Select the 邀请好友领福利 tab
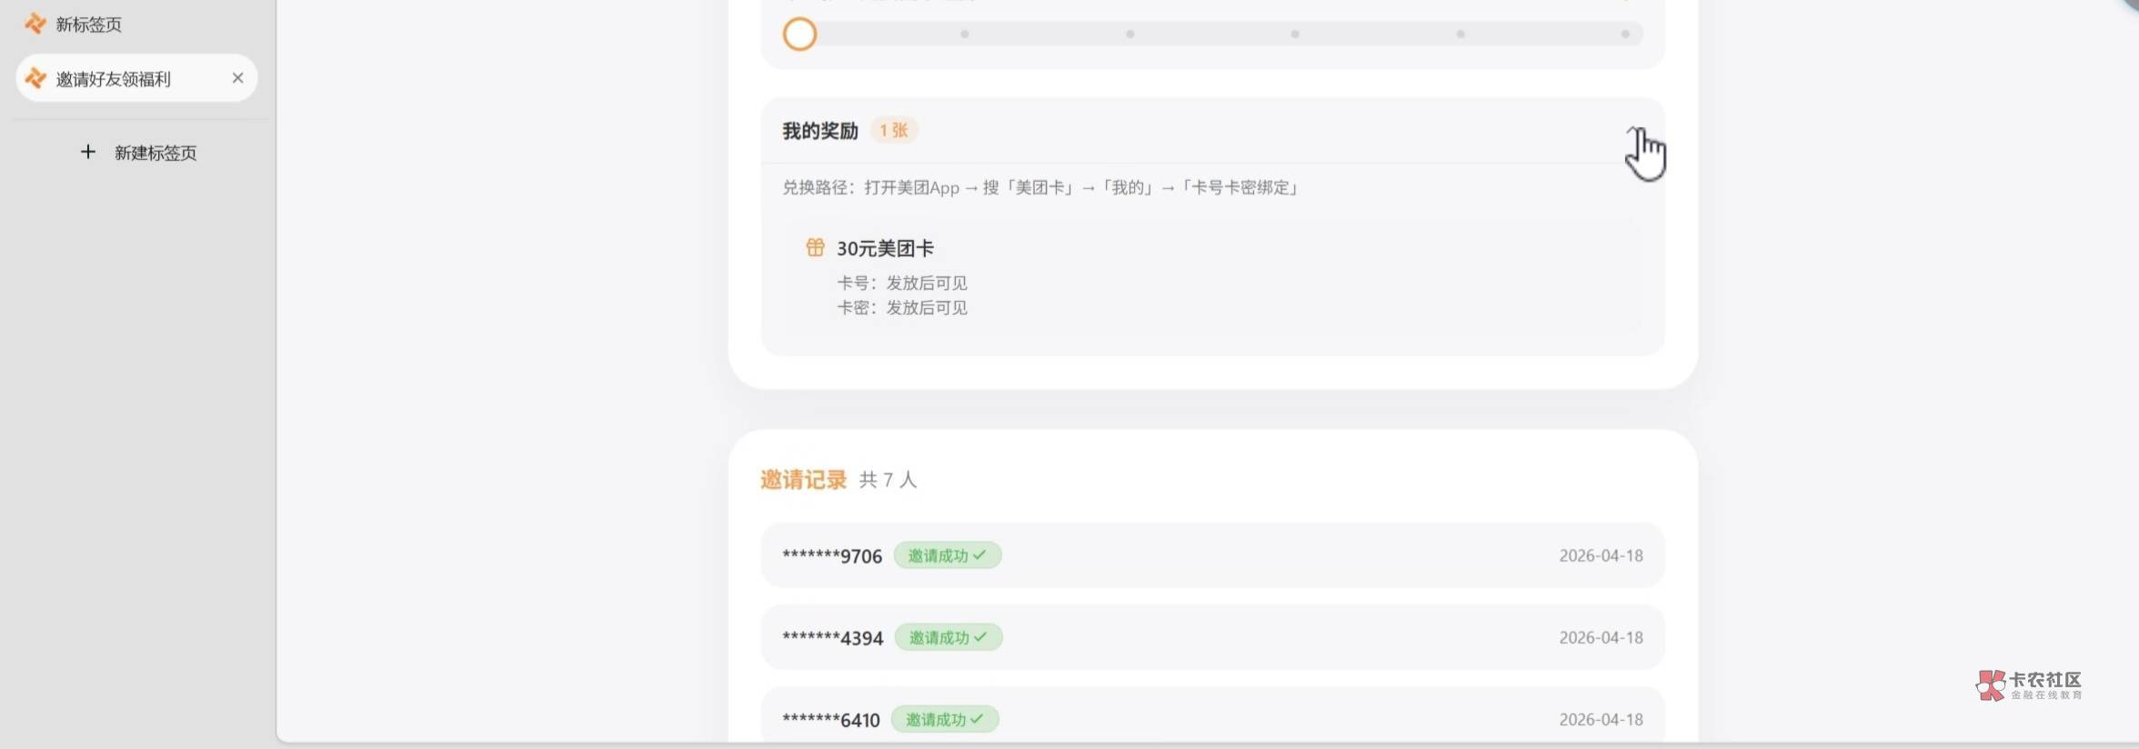 [114, 79]
